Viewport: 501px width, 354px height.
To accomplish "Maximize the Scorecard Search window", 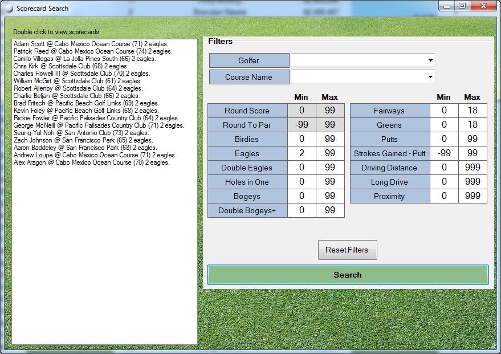I will pos(462,6).
